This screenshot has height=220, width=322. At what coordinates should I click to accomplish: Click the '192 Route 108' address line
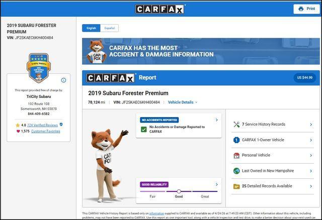[x=39, y=104]
